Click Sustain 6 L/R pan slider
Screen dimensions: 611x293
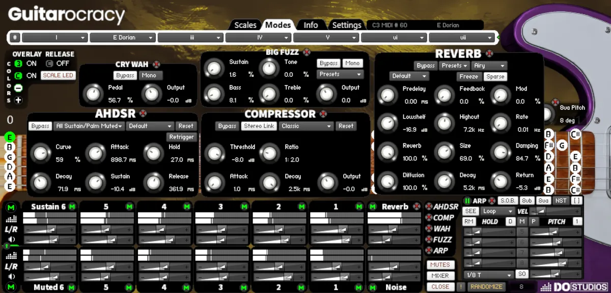[x=50, y=229]
